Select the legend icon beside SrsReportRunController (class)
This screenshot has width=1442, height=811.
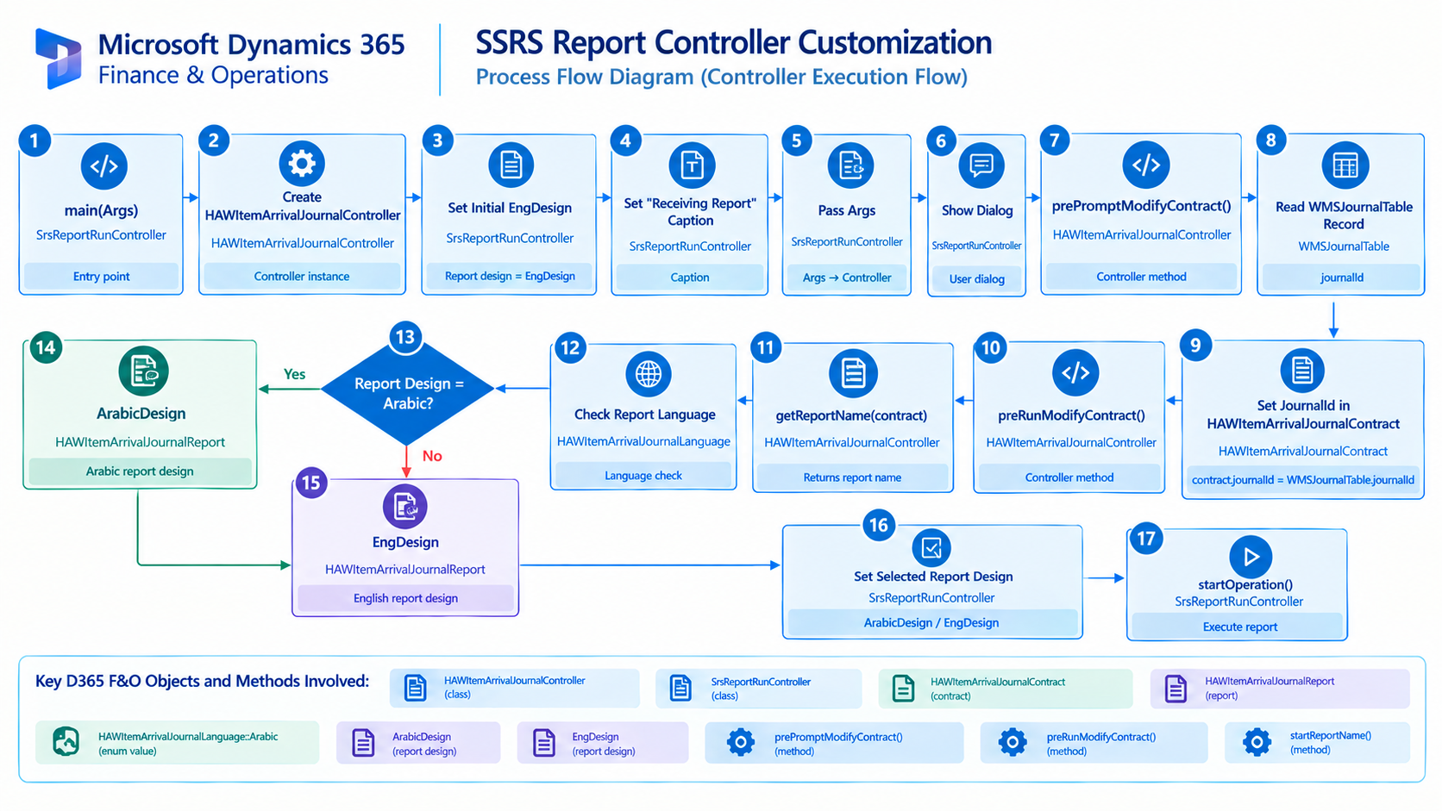tap(680, 688)
